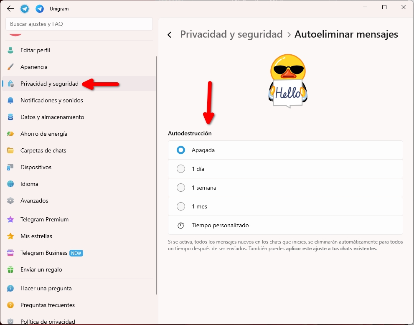Open Carpetas de chats settings
The image size is (414, 325).
[x=79, y=150]
